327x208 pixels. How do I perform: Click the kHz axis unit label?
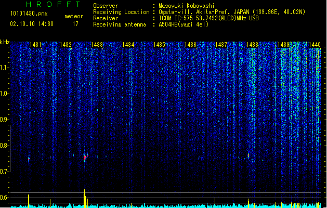pyautogui.click(x=5, y=42)
